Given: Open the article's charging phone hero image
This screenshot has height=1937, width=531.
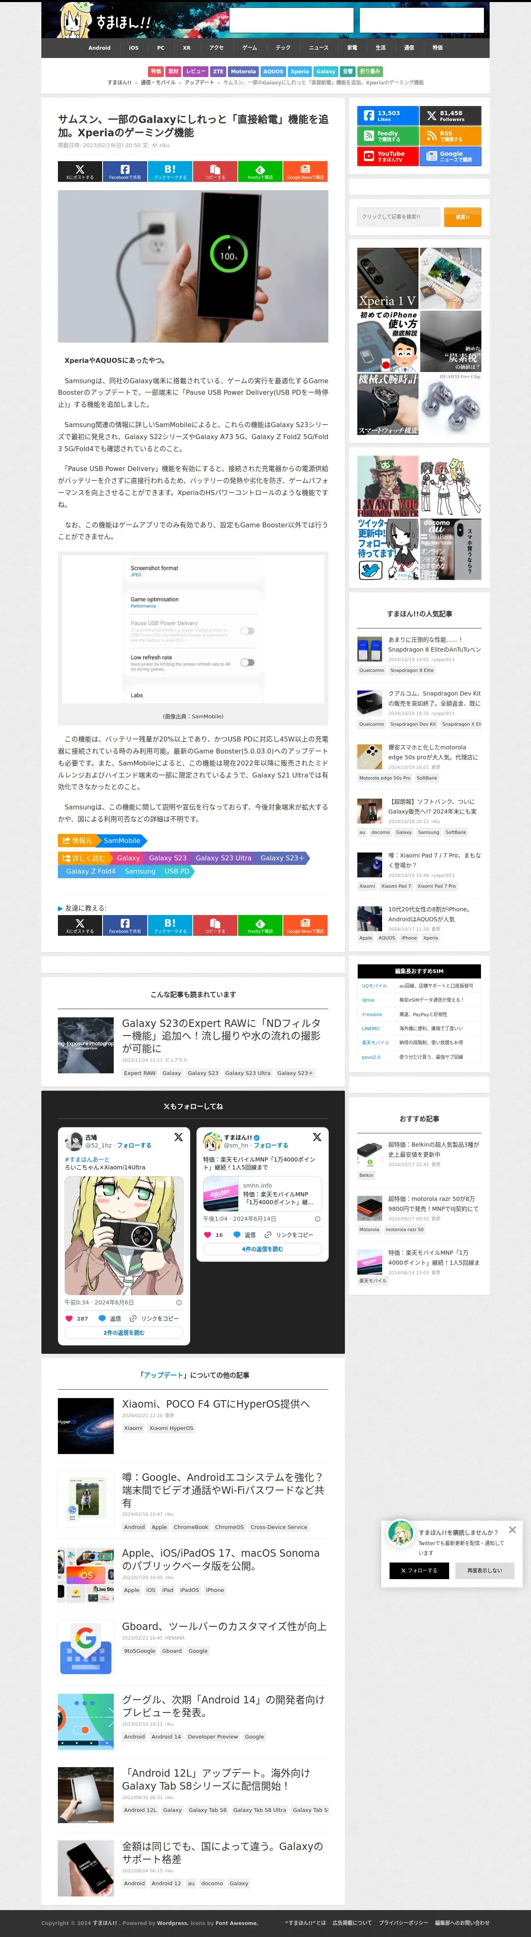Looking at the screenshot, I should click(x=193, y=266).
